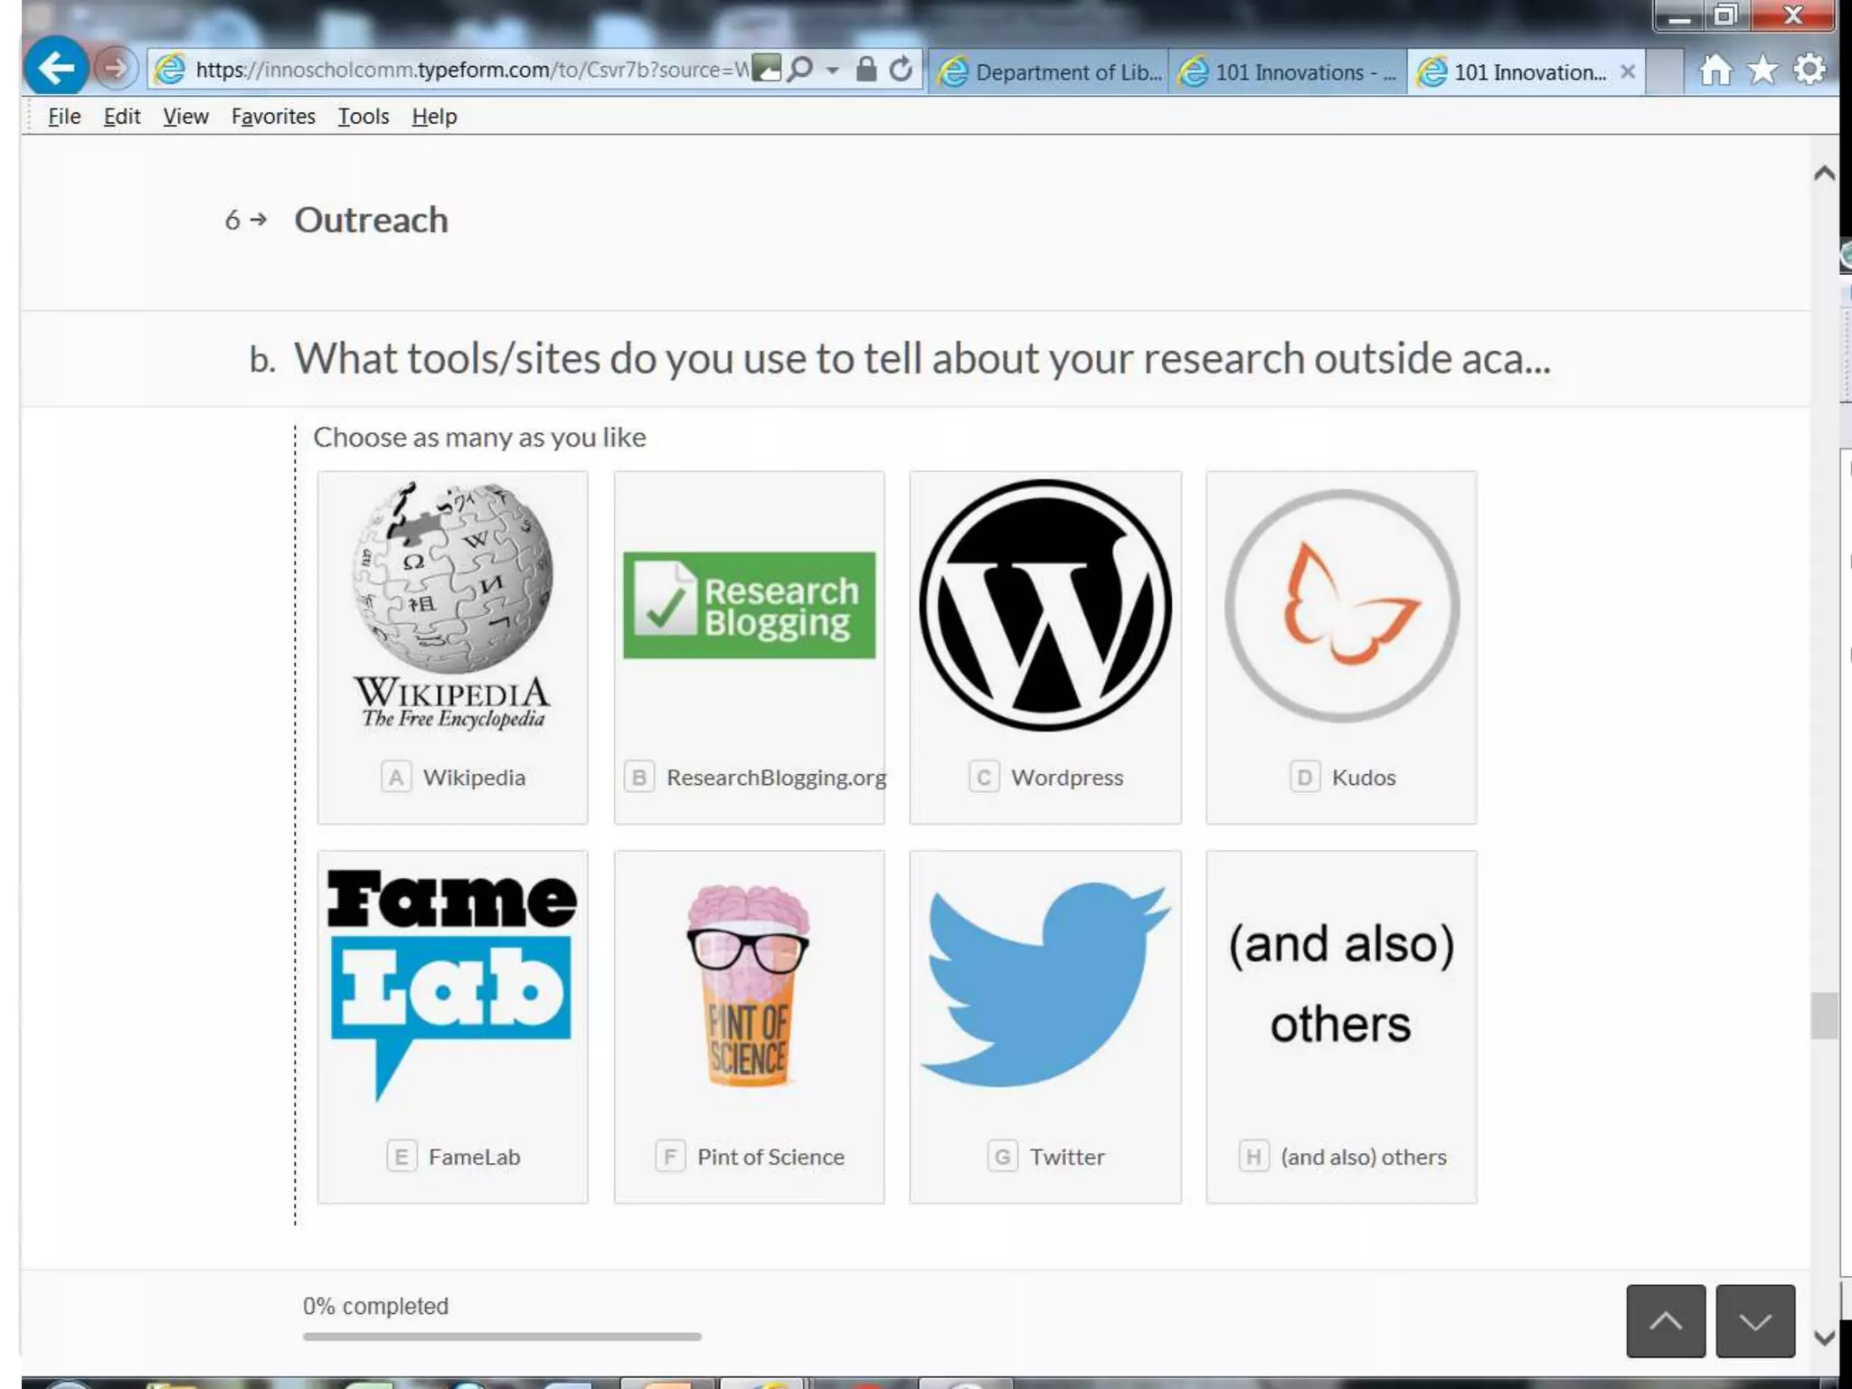Open the Favorites star icon
Screen dimensions: 1852x1389
pyautogui.click(x=1762, y=70)
